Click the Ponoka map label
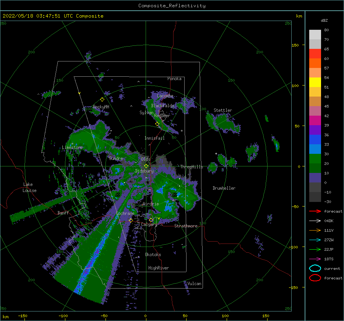This screenshot has height=321, width=344. point(174,79)
